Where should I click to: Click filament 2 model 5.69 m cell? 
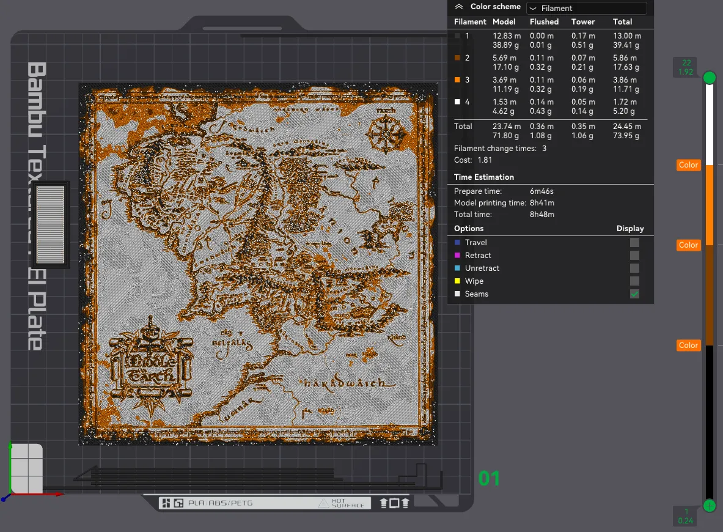pos(504,58)
